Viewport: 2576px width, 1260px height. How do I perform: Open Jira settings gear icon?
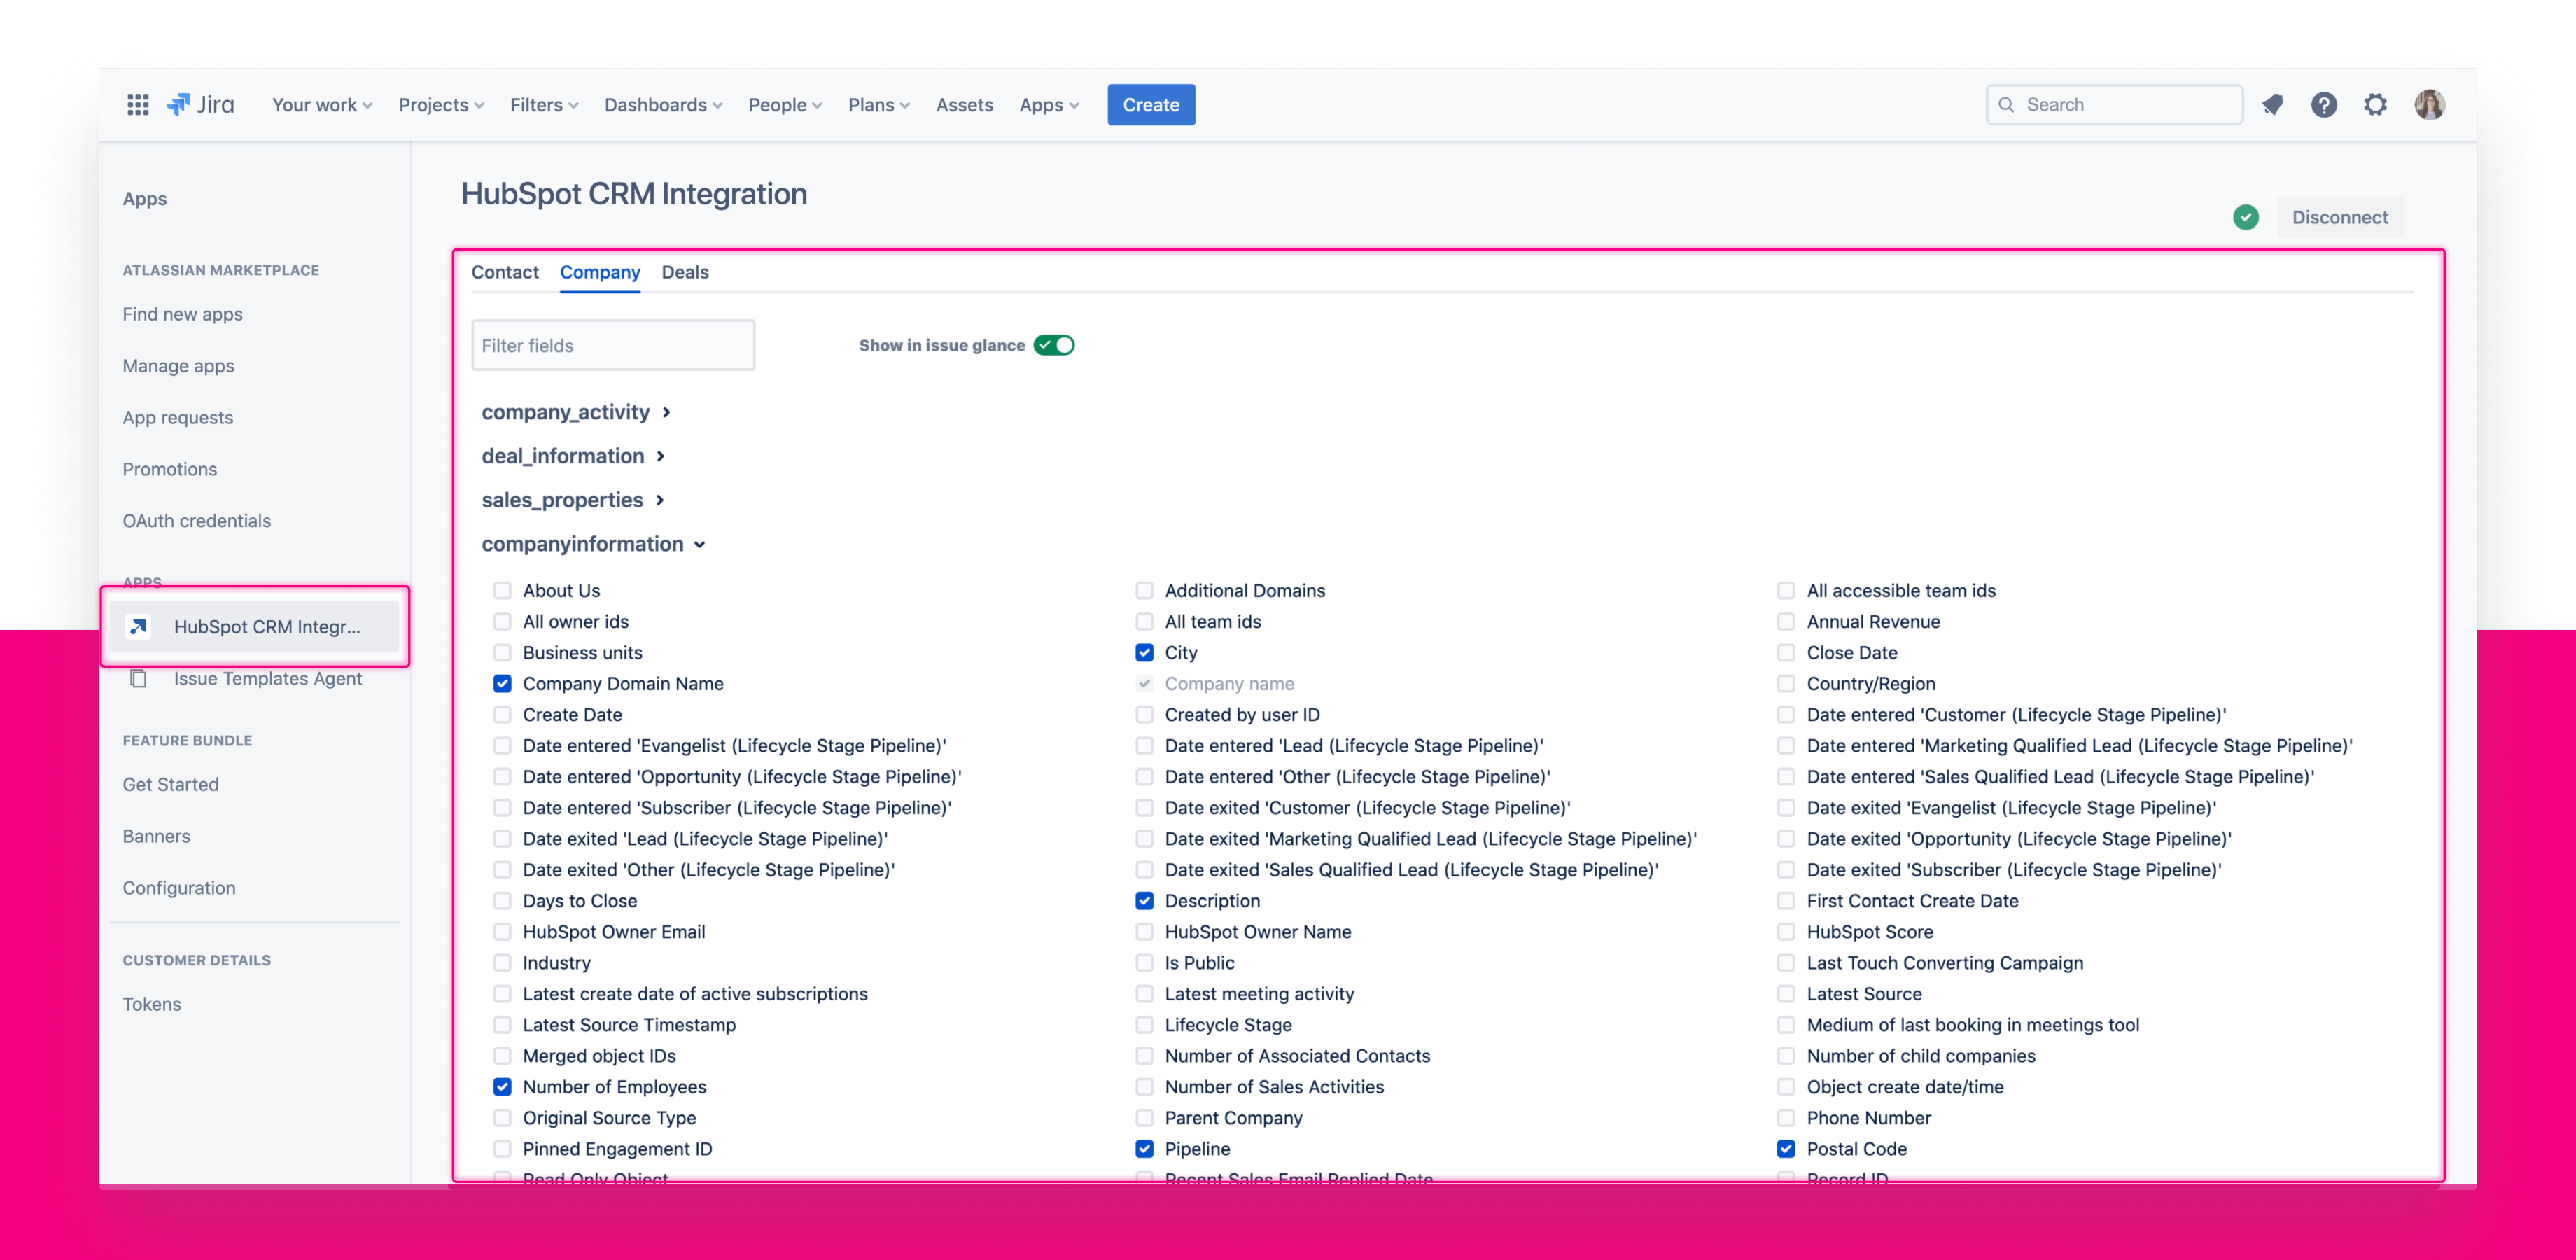click(2376, 104)
